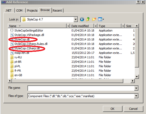146x114 pixels.
Task: Click the vertical scrollbar thumb
Action: pos(137,48)
